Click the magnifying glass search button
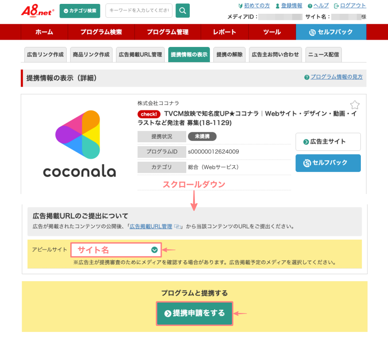388x338 pixels. 182,11
